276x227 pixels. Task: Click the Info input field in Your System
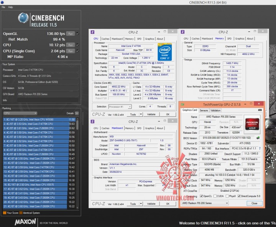click(x=48, y=100)
